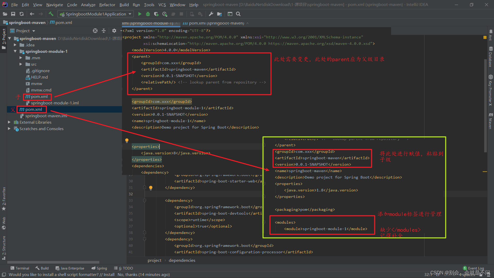Click the springboot-maven breadcrumb in navigation bar
Viewport: 494px width, 278px height.
pos(24,22)
